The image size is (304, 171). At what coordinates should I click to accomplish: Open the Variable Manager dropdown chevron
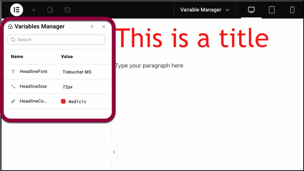228,10
